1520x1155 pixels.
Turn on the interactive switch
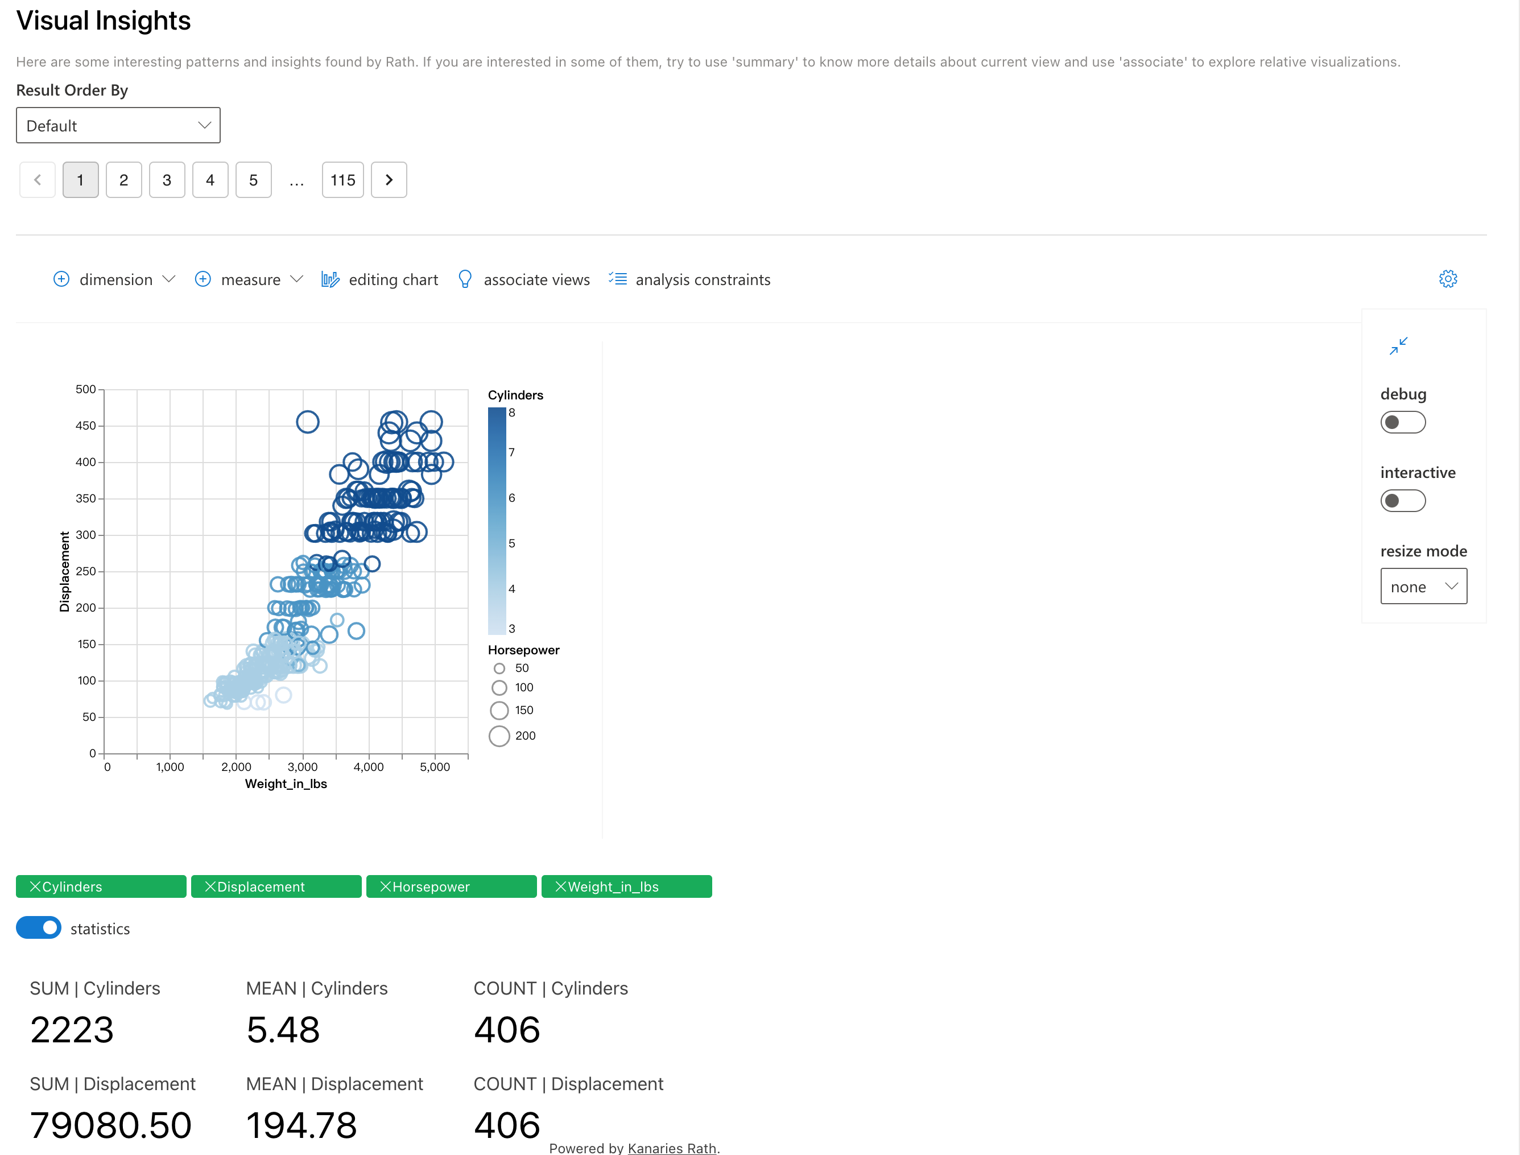point(1402,501)
